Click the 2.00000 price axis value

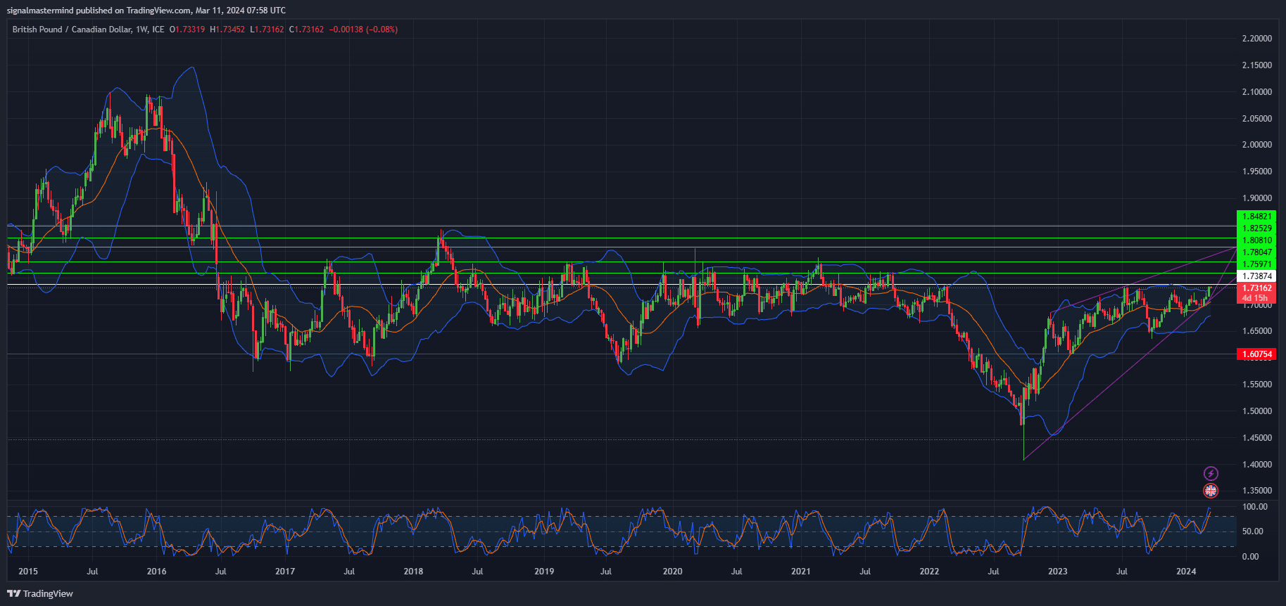(x=1256, y=145)
